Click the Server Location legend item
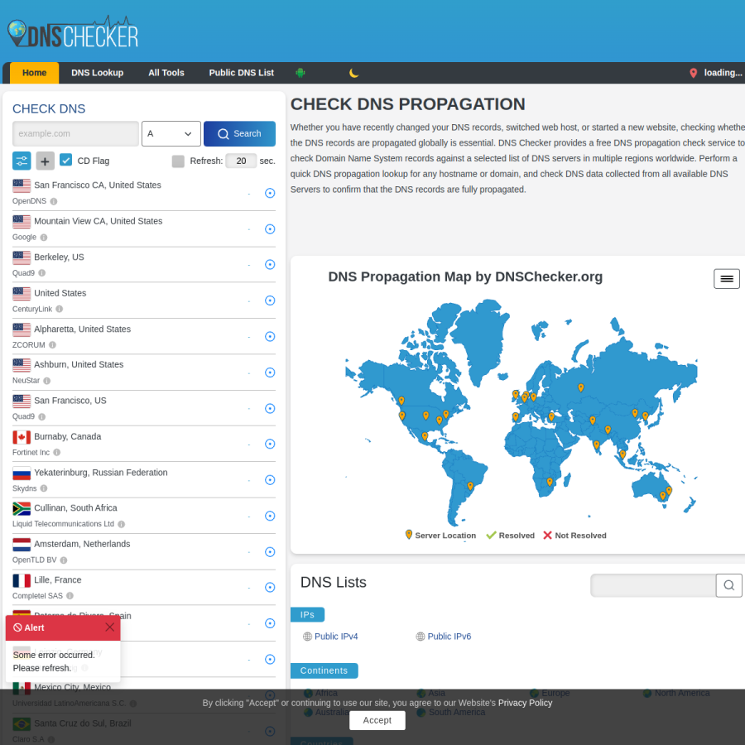745x745 pixels. (x=440, y=535)
